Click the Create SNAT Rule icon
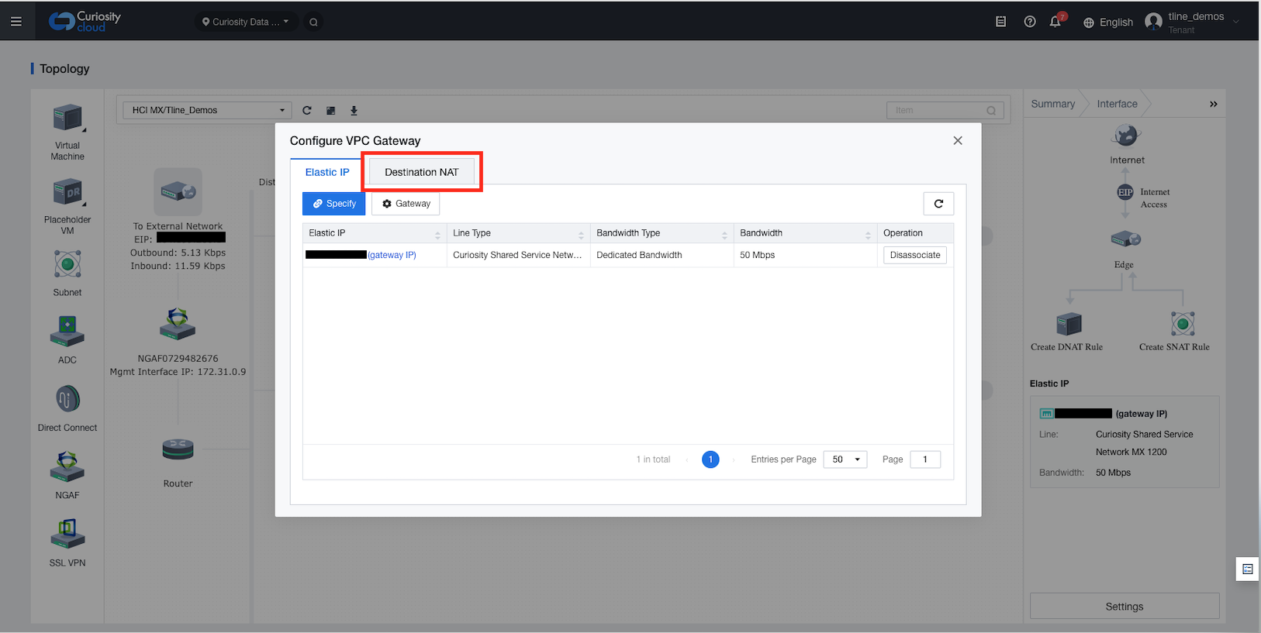1261x633 pixels. (1183, 323)
